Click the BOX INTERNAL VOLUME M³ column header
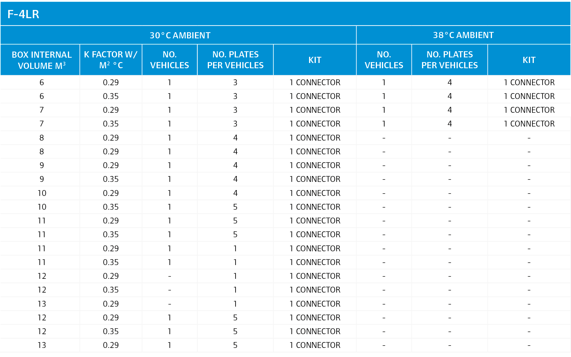The width and height of the screenshot is (571, 357). click(x=42, y=60)
